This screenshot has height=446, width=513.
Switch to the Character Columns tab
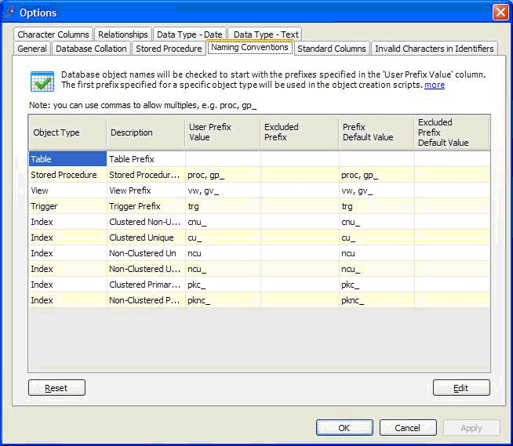point(53,34)
